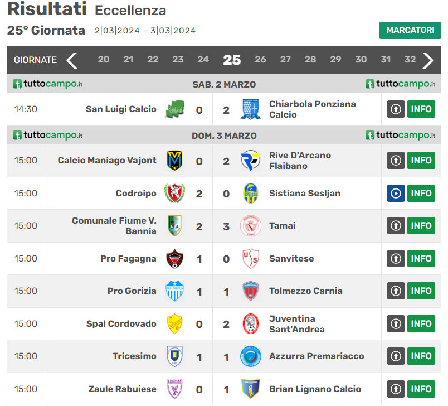Click the Juventina Sant'Andrea team logo
Screen dimensions: 448x406
click(250, 324)
